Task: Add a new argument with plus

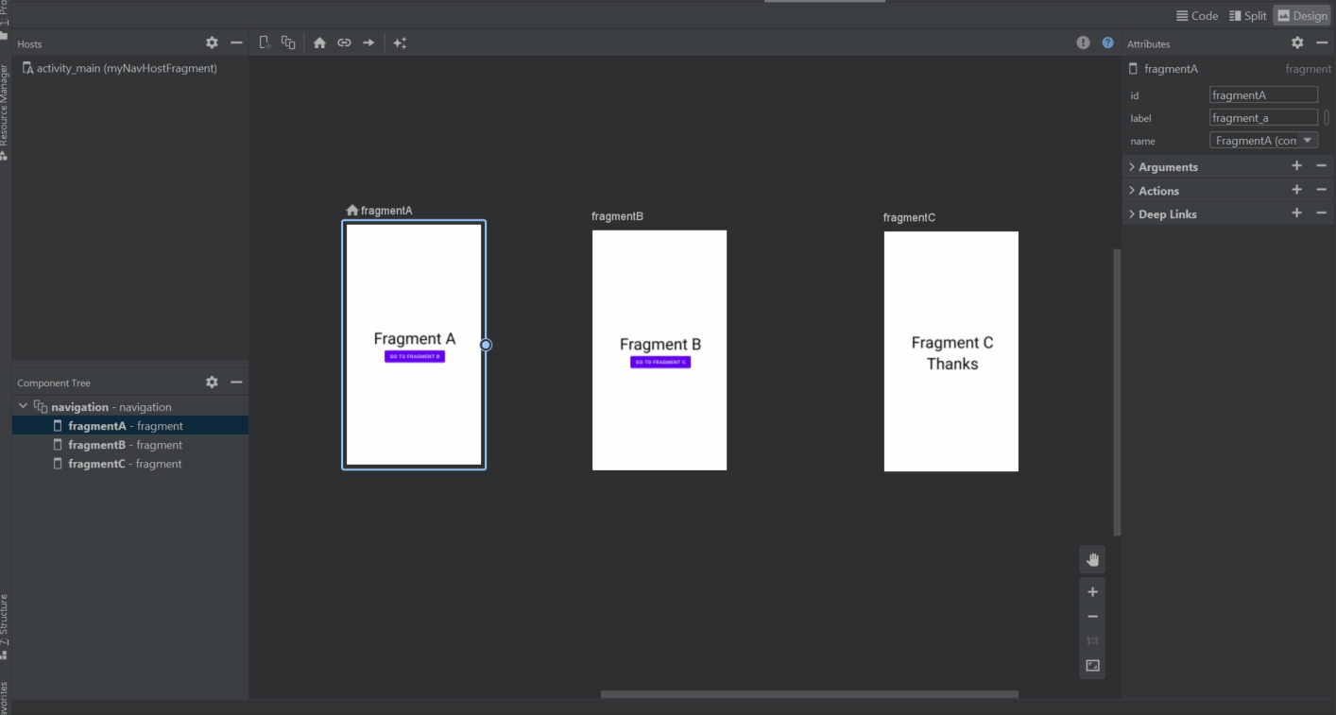Action: (x=1297, y=166)
